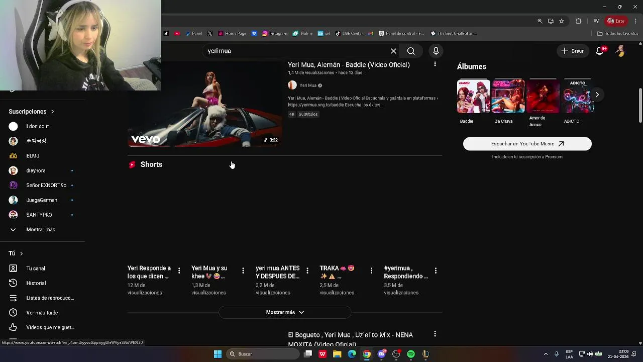Open the notifications bell
Screen dimensions: 643x362
pos(600,51)
